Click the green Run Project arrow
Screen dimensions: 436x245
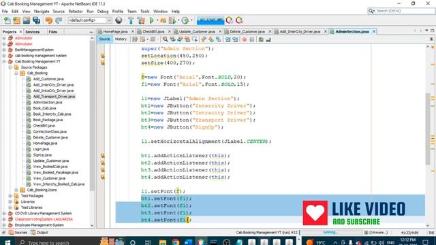coord(151,20)
